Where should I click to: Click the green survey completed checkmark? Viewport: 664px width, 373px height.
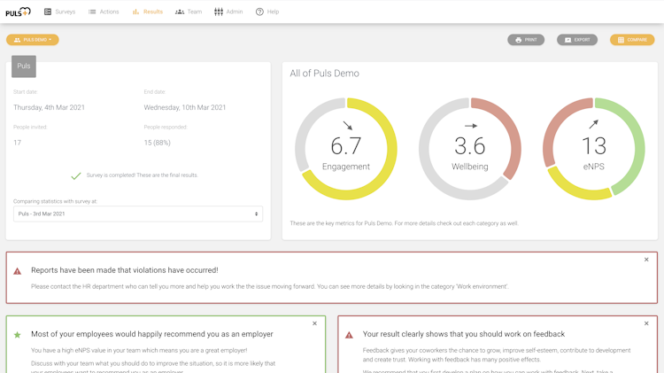pos(76,175)
